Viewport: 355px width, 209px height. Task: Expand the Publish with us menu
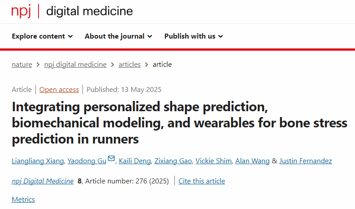click(x=194, y=36)
